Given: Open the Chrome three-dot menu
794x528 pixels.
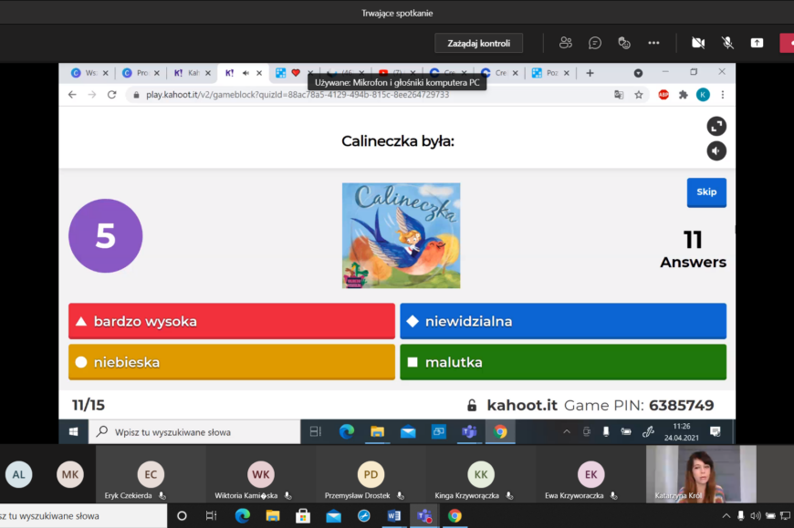Looking at the screenshot, I should [x=723, y=95].
